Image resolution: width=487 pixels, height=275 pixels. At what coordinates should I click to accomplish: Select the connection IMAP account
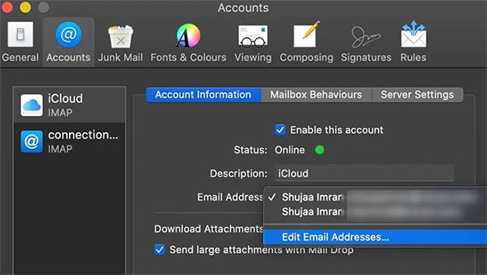(x=69, y=142)
